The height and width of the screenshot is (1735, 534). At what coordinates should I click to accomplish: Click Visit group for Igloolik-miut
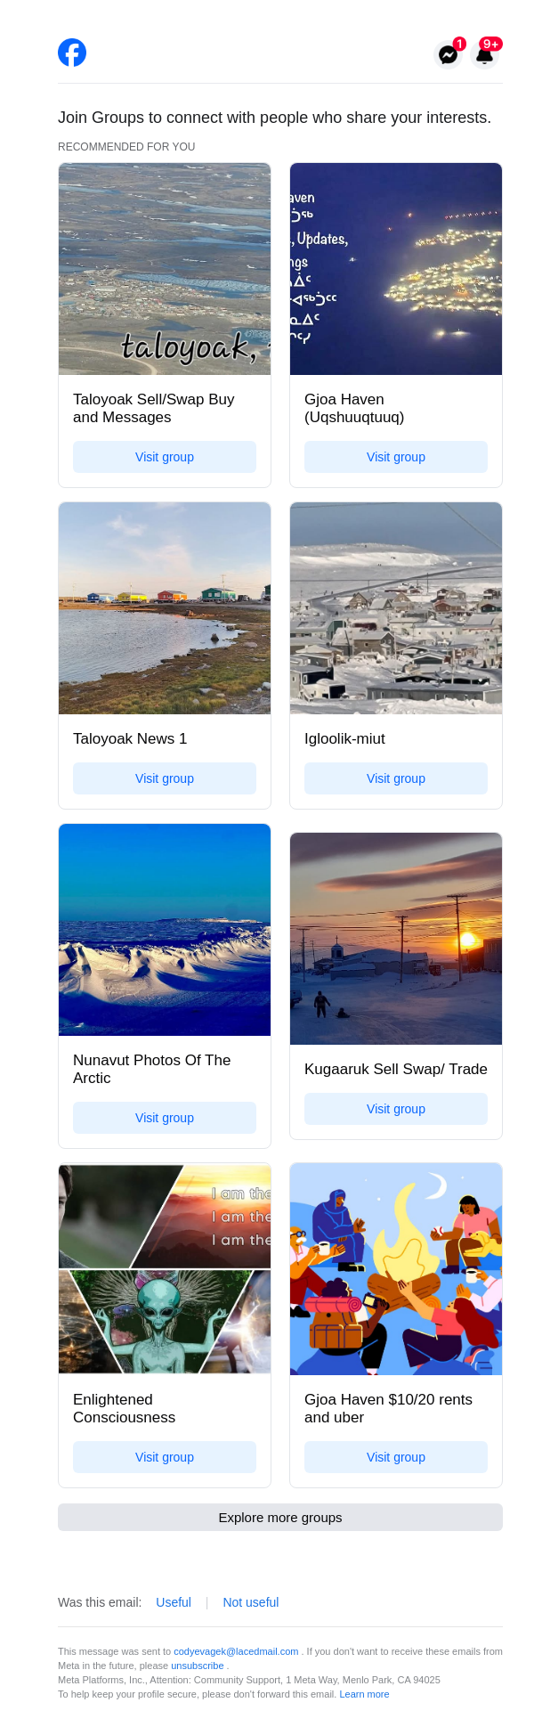(396, 778)
